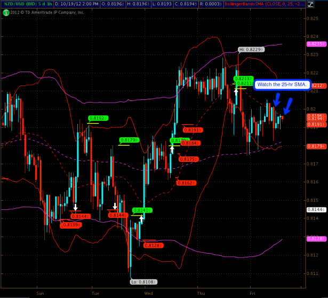Click the Lo: 0.8108 price bubble

[x=144, y=281]
